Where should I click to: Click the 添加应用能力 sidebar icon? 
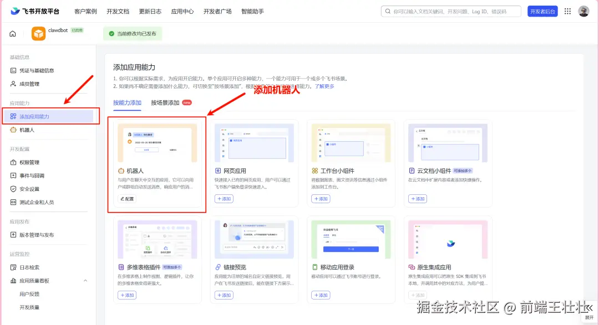click(x=13, y=116)
